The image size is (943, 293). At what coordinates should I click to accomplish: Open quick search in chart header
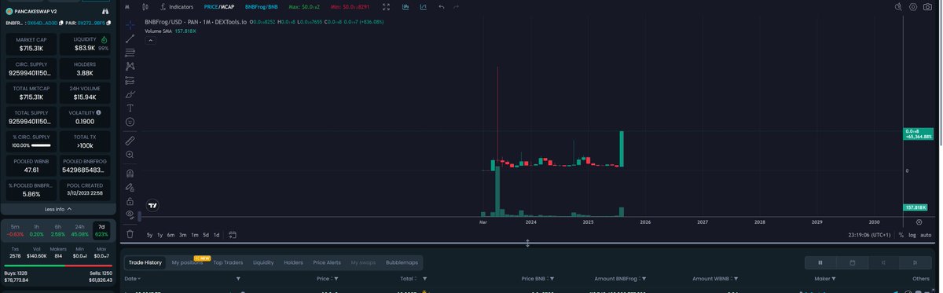click(898, 6)
